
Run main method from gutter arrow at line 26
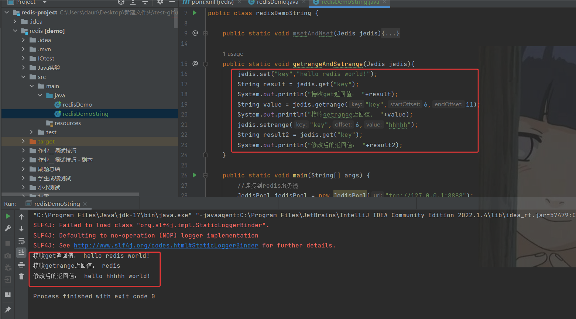click(x=195, y=175)
